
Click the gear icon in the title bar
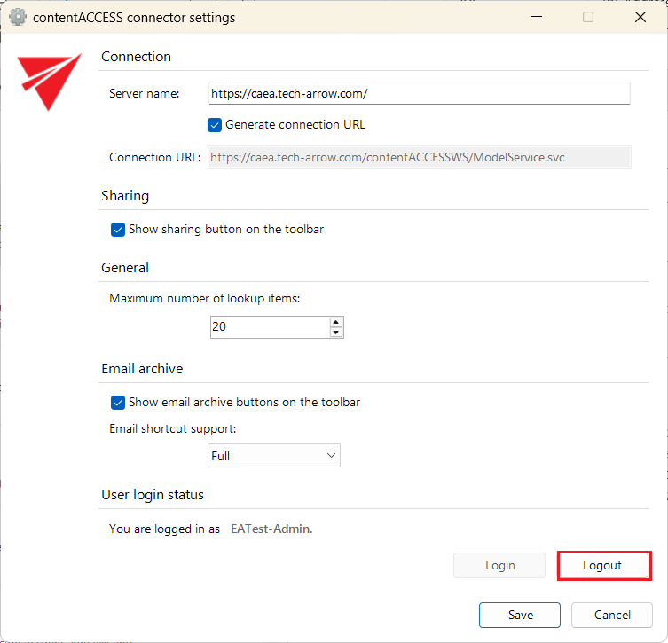coord(18,17)
